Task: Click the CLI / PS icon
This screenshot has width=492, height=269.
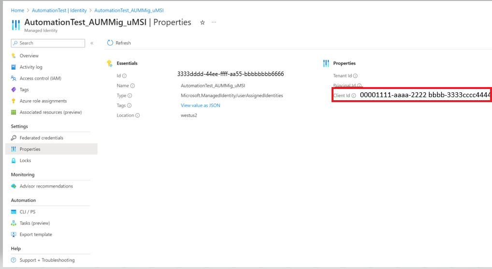Action: (14, 212)
